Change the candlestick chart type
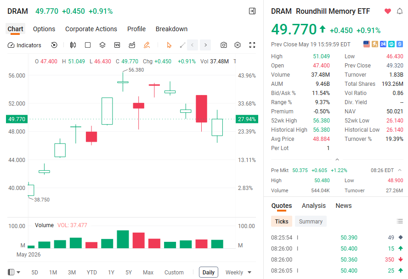 pyautogui.click(x=73, y=45)
